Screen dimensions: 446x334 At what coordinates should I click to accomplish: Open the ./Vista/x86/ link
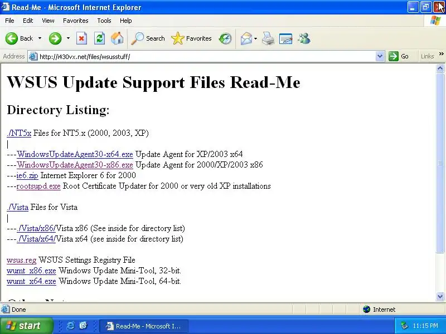coord(36,228)
